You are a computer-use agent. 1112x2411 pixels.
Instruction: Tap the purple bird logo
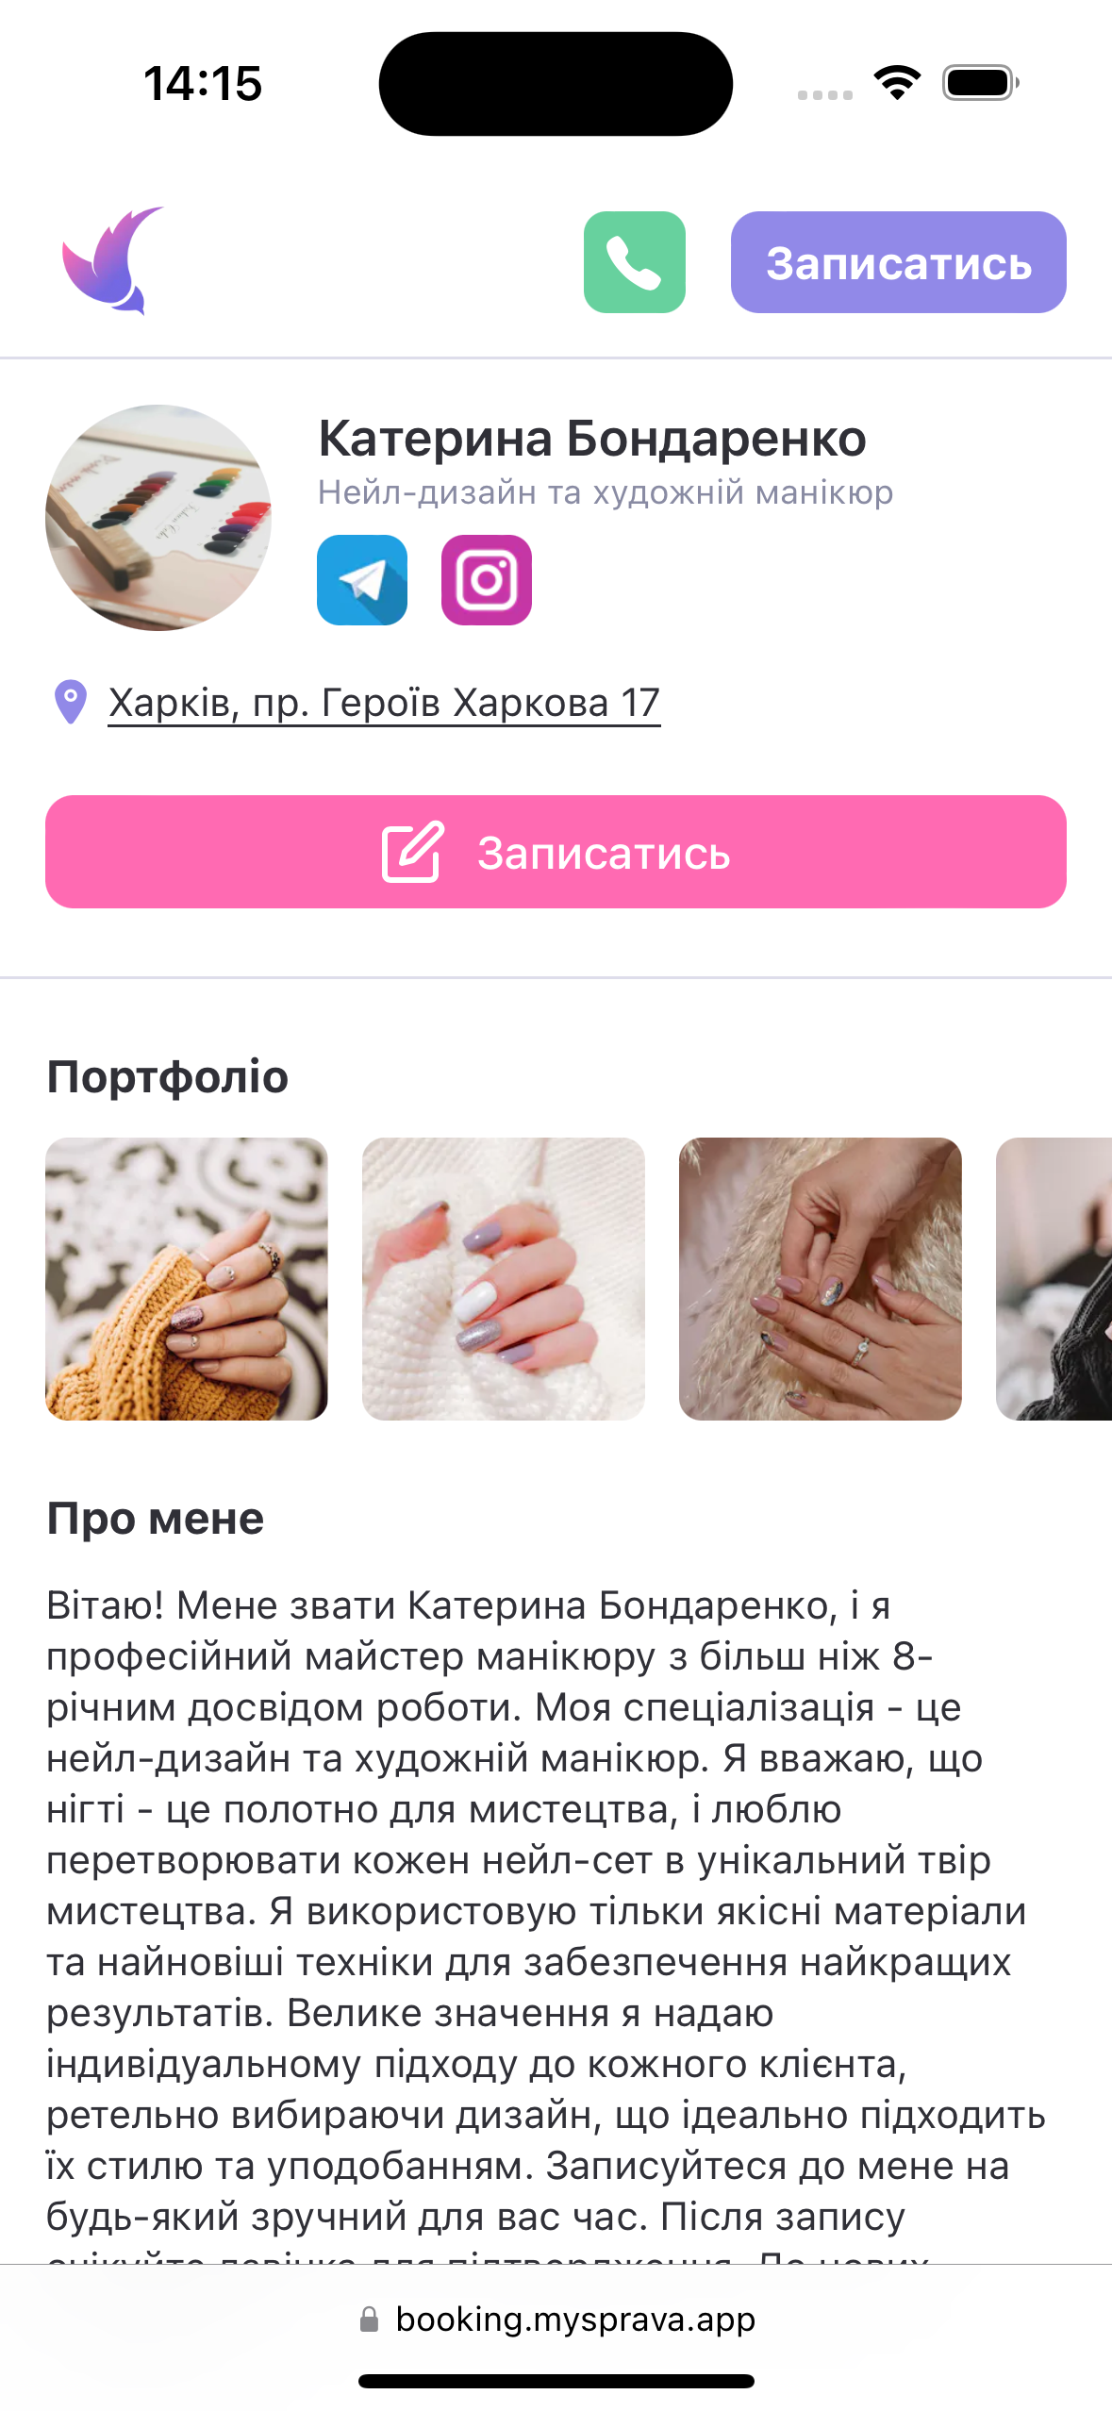point(112,261)
